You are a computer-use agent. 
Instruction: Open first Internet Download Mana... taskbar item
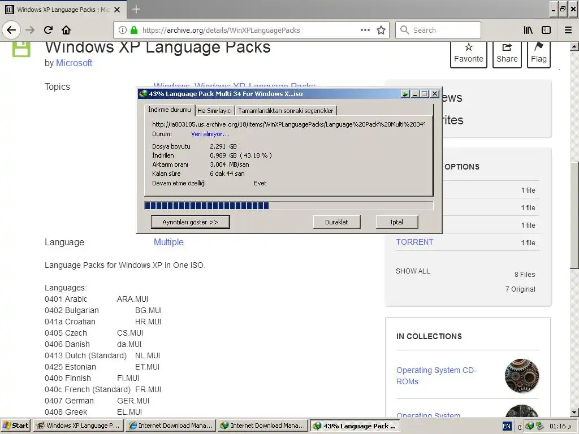point(170,426)
